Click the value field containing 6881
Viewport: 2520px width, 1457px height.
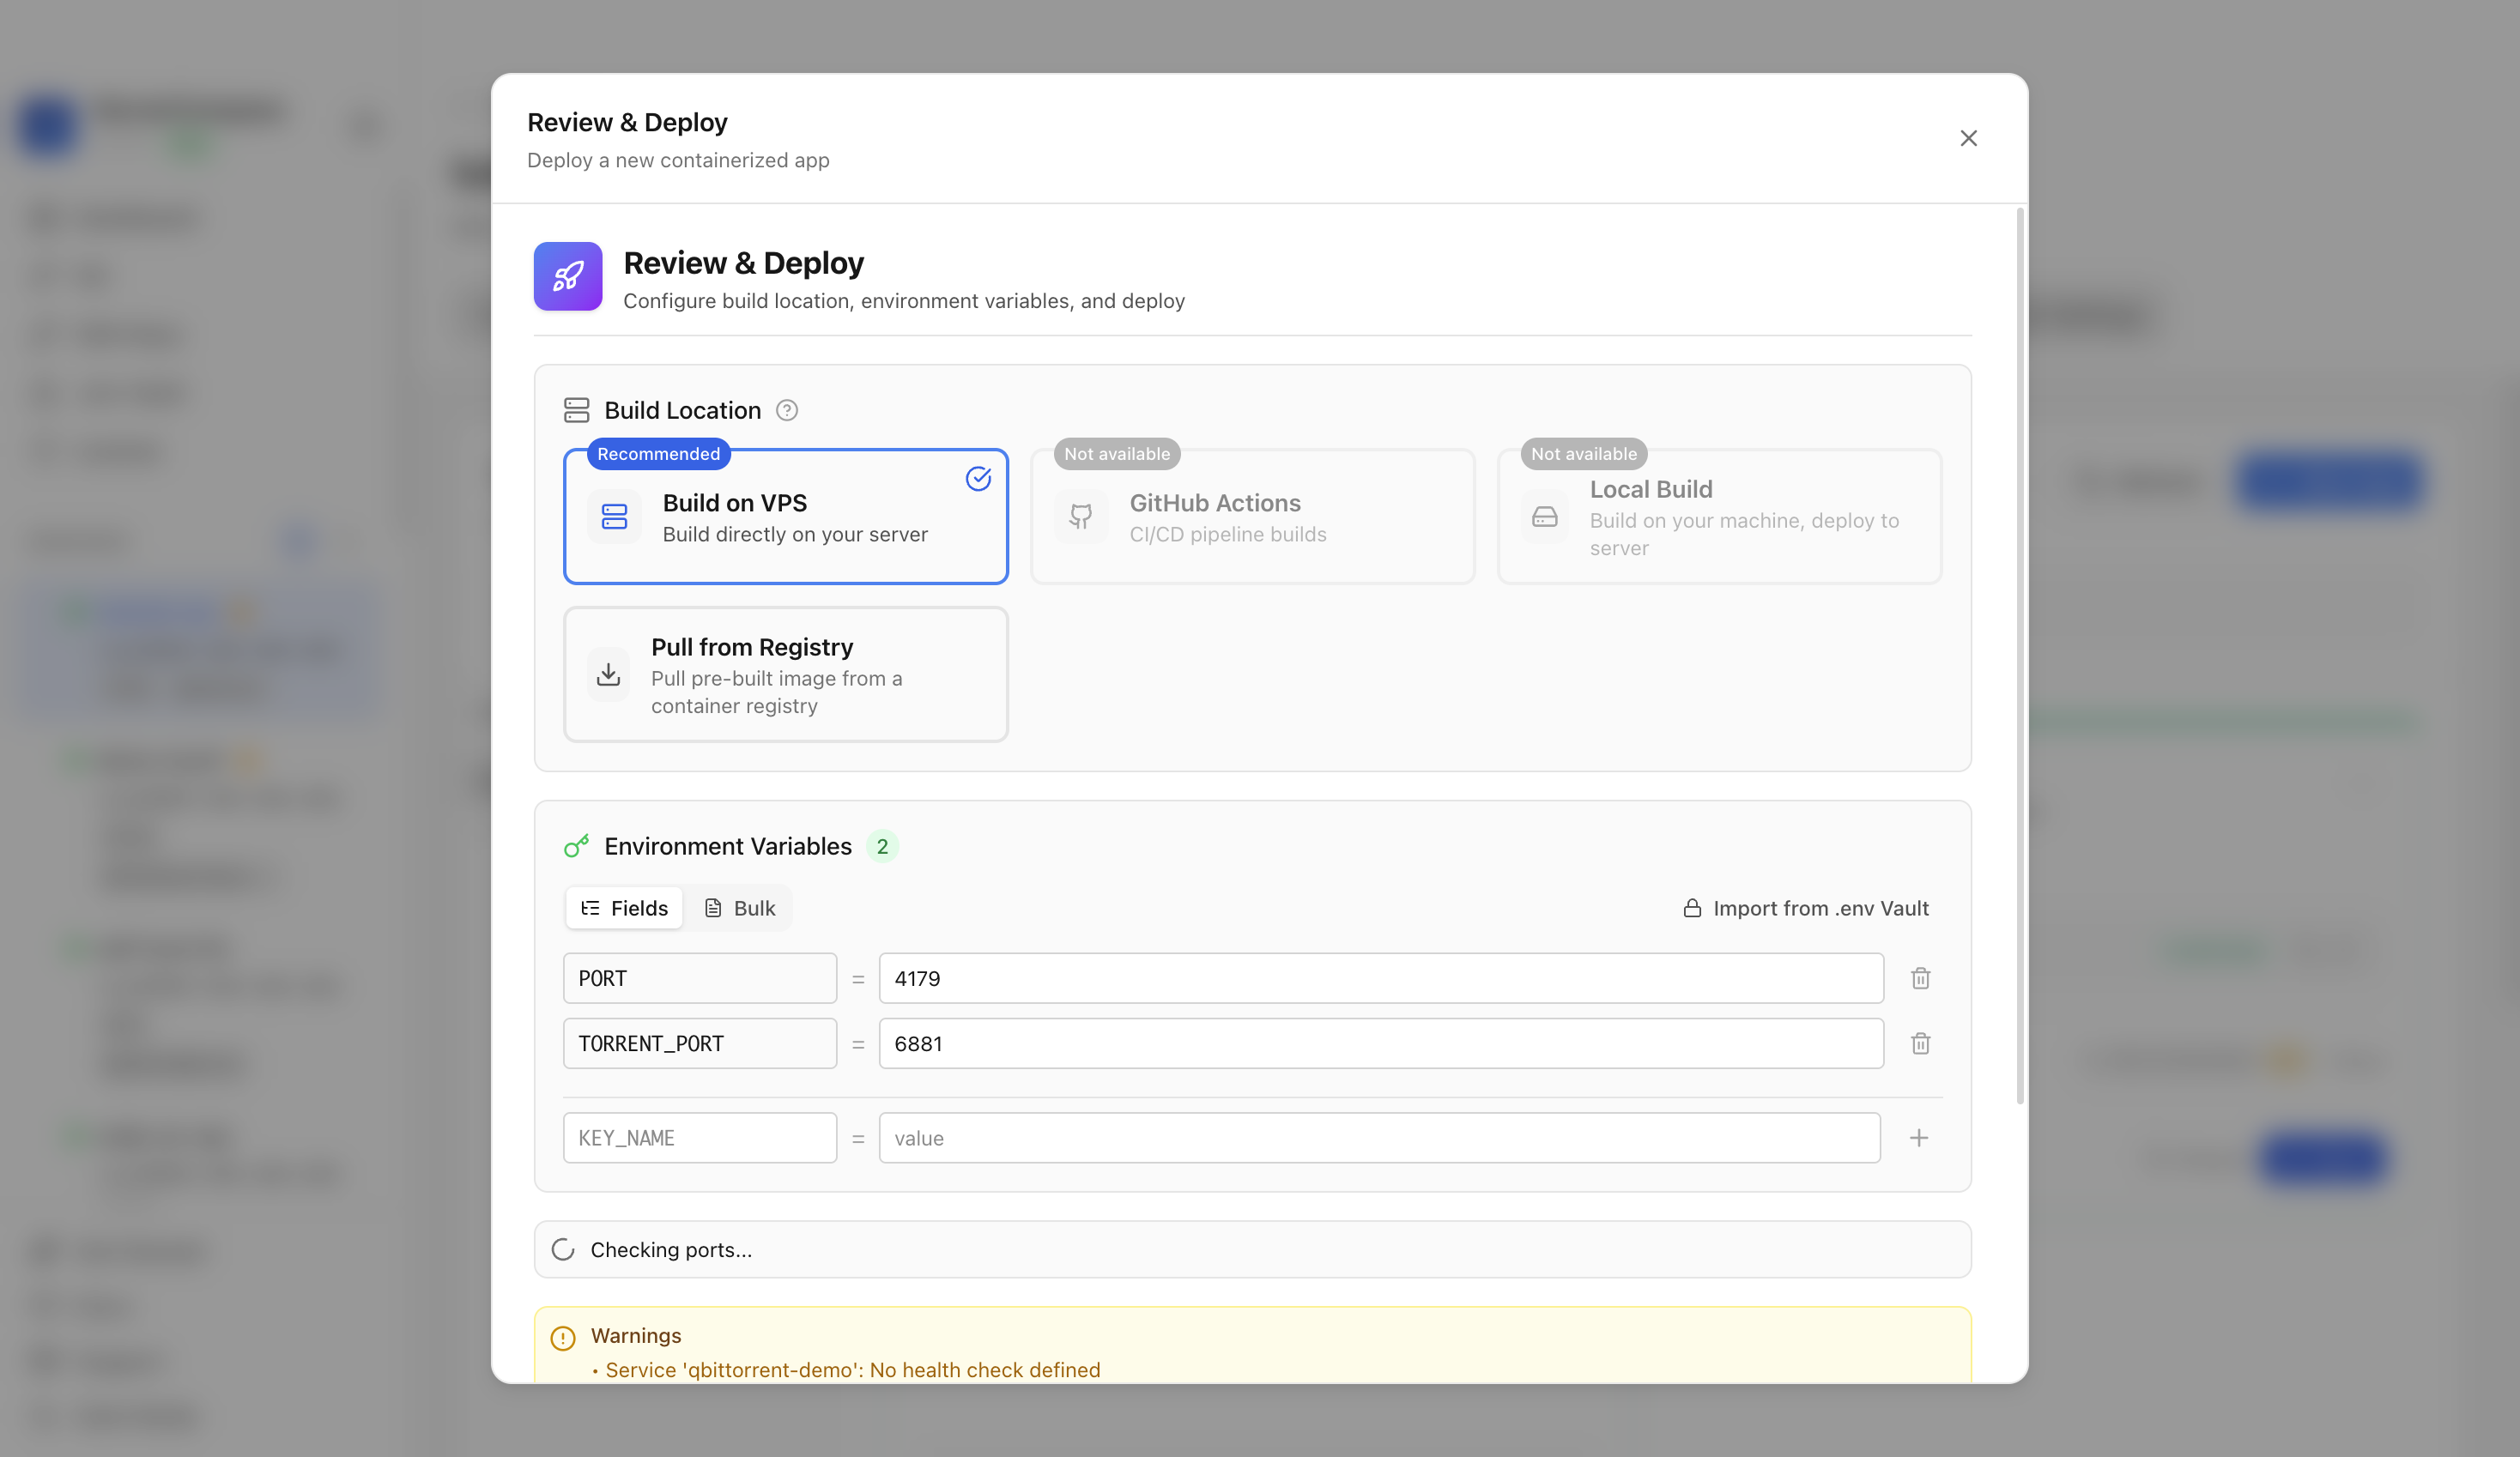coord(1381,1043)
